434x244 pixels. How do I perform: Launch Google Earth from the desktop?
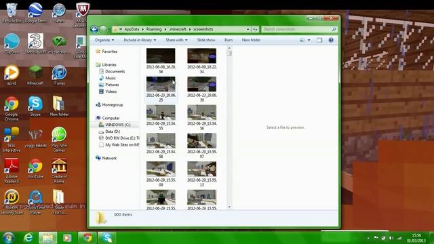[x=35, y=13]
